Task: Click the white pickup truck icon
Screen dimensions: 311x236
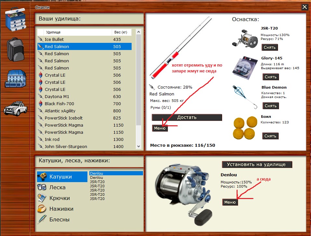Action: pyautogui.click(x=15, y=107)
